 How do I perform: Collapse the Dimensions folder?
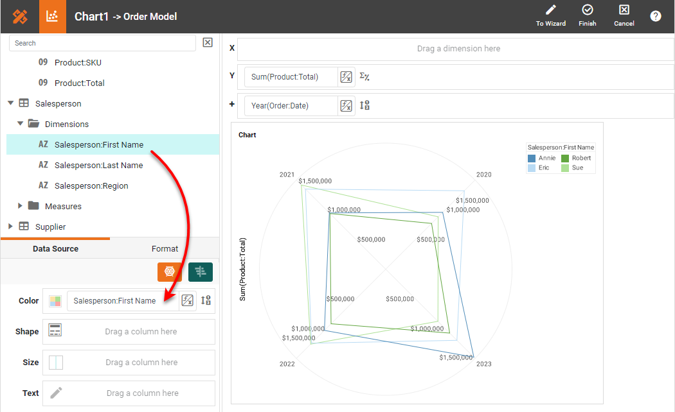coord(21,124)
